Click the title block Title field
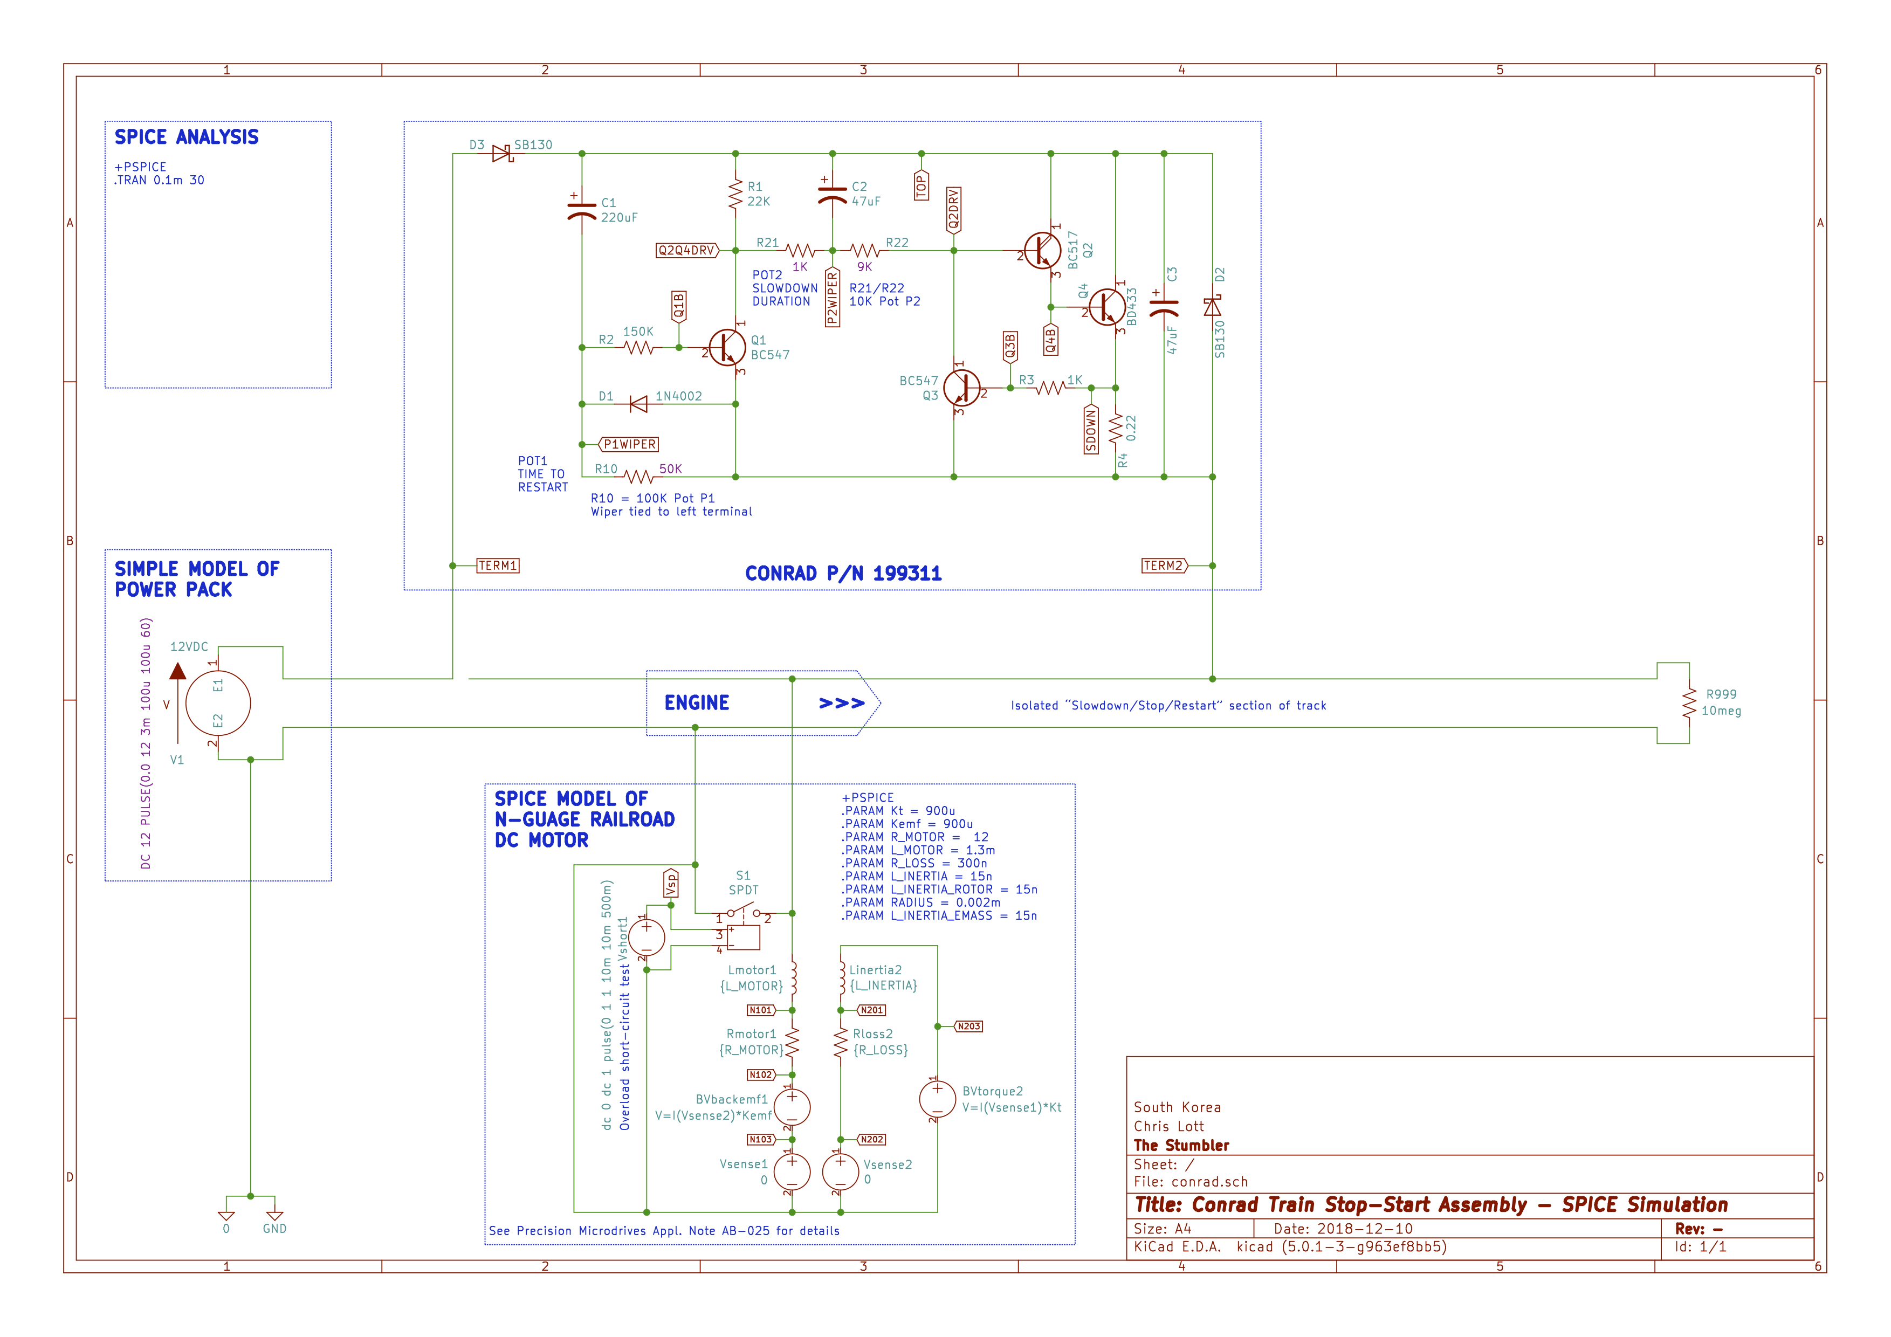Viewport: 1891px width, 1337px height. [1431, 1205]
